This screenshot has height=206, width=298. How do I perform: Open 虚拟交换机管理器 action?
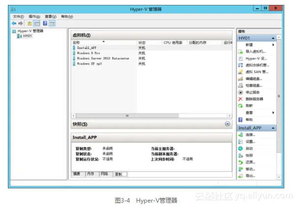pyautogui.click(x=254, y=65)
